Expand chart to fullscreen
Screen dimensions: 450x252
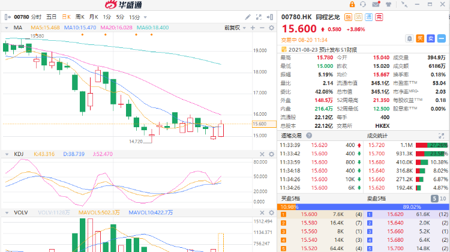click(x=259, y=17)
